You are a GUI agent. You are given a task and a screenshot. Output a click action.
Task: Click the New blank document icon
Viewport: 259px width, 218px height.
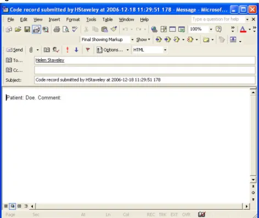(x=9, y=29)
